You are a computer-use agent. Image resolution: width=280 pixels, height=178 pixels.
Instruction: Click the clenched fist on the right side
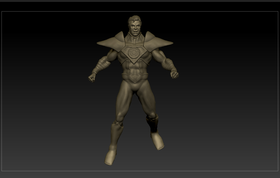(175, 74)
